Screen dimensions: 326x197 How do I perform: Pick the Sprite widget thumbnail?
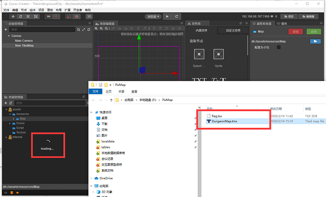218,54
